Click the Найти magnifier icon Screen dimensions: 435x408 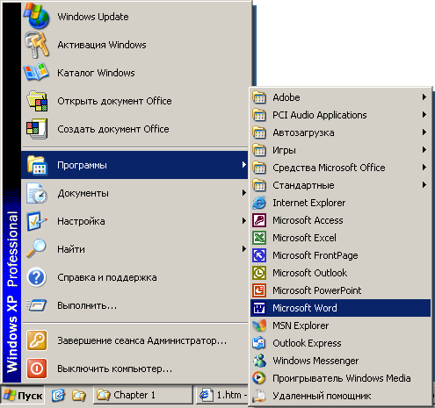click(36, 249)
